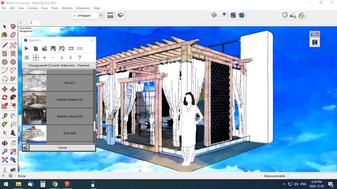Screen dimensions: 337x189
Task: Open the Untagged tag dropdown
Action: click(x=101, y=15)
